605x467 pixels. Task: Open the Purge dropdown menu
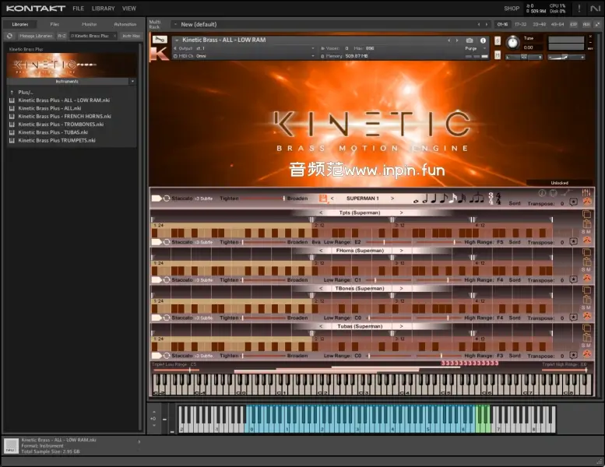coord(474,47)
